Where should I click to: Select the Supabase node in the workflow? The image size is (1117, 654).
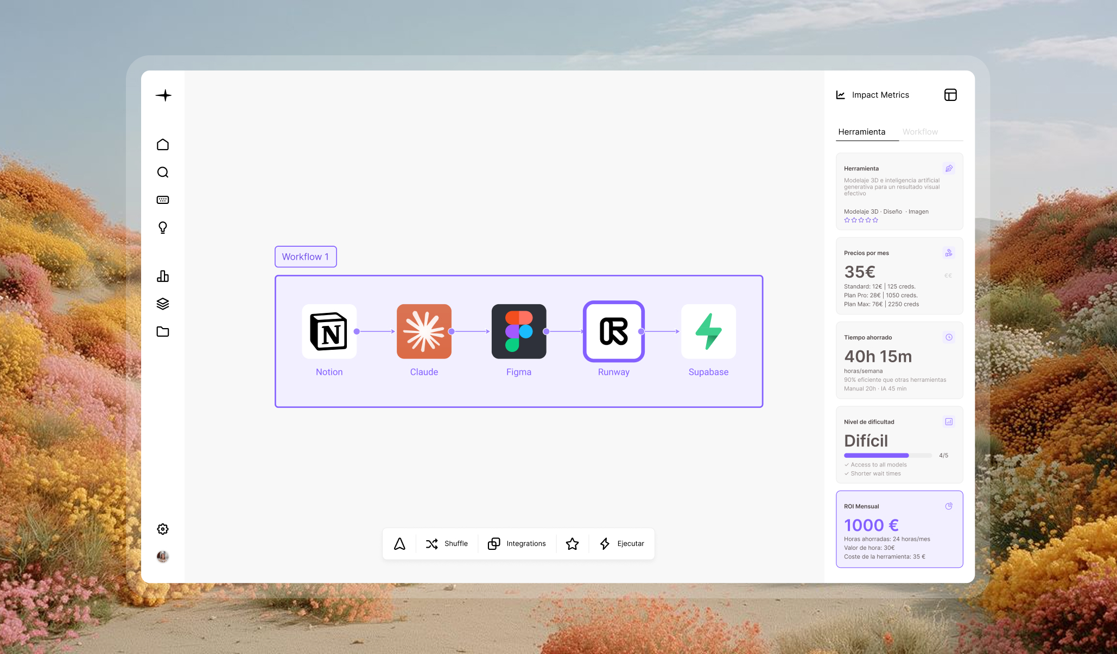click(708, 331)
